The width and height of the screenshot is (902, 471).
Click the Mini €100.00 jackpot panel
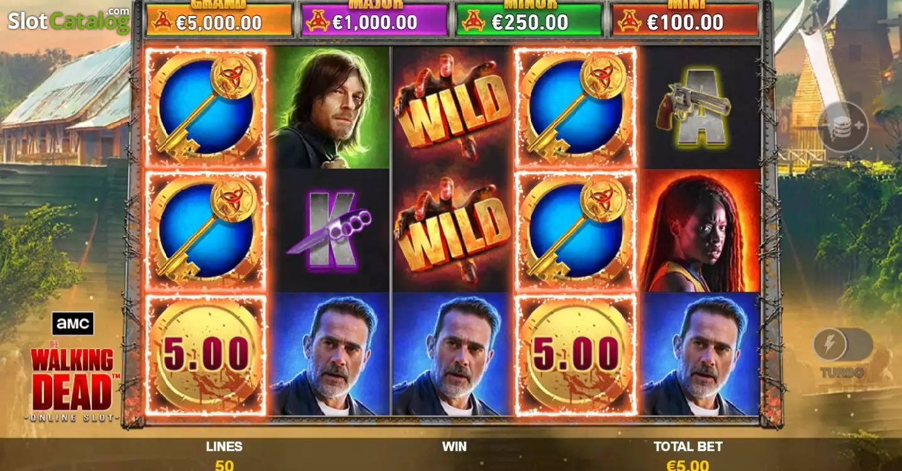(684, 19)
